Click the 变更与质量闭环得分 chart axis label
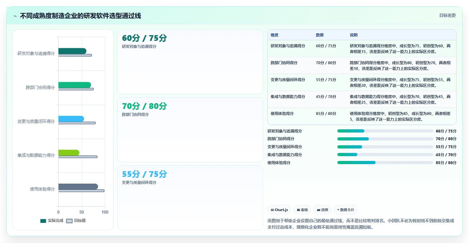Image resolution: width=469 pixels, height=243 pixels. click(x=36, y=121)
